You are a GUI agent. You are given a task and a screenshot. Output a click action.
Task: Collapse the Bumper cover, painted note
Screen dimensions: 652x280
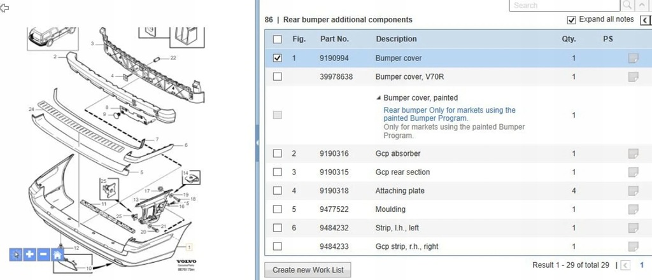(378, 98)
